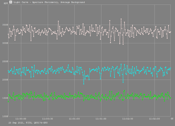
Task: Select the 250K axis value
Action: 5,61
